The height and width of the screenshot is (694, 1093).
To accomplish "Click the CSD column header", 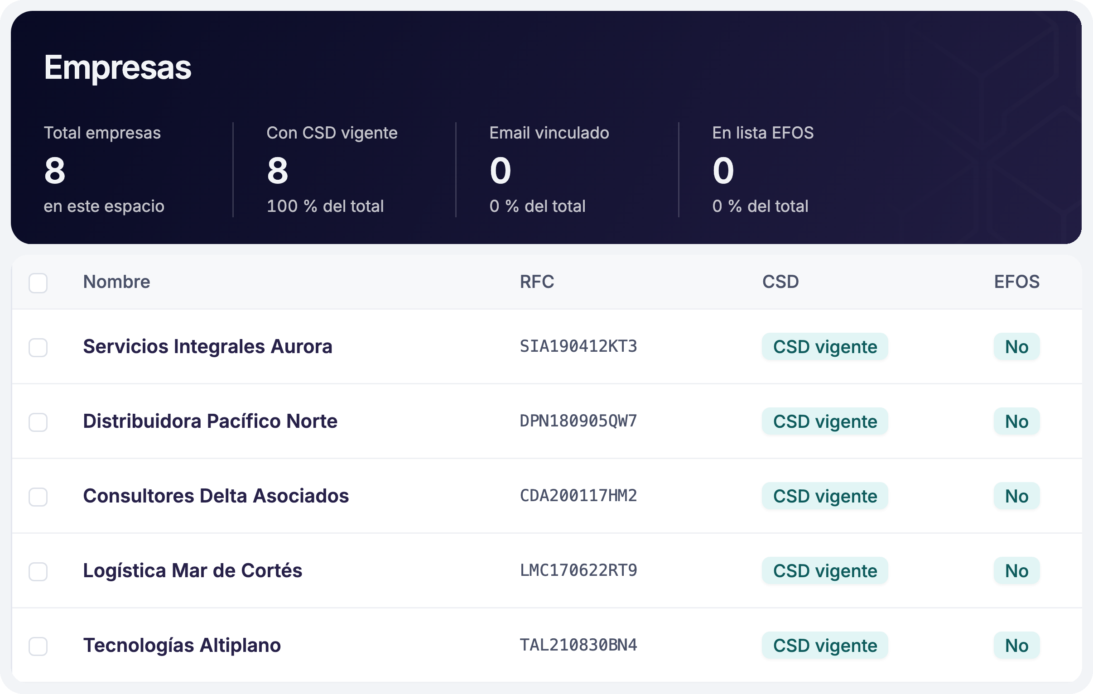I will click(780, 282).
